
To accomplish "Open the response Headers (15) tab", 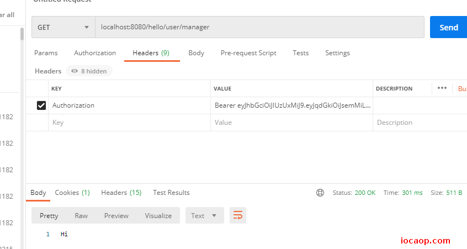I will coord(121,193).
